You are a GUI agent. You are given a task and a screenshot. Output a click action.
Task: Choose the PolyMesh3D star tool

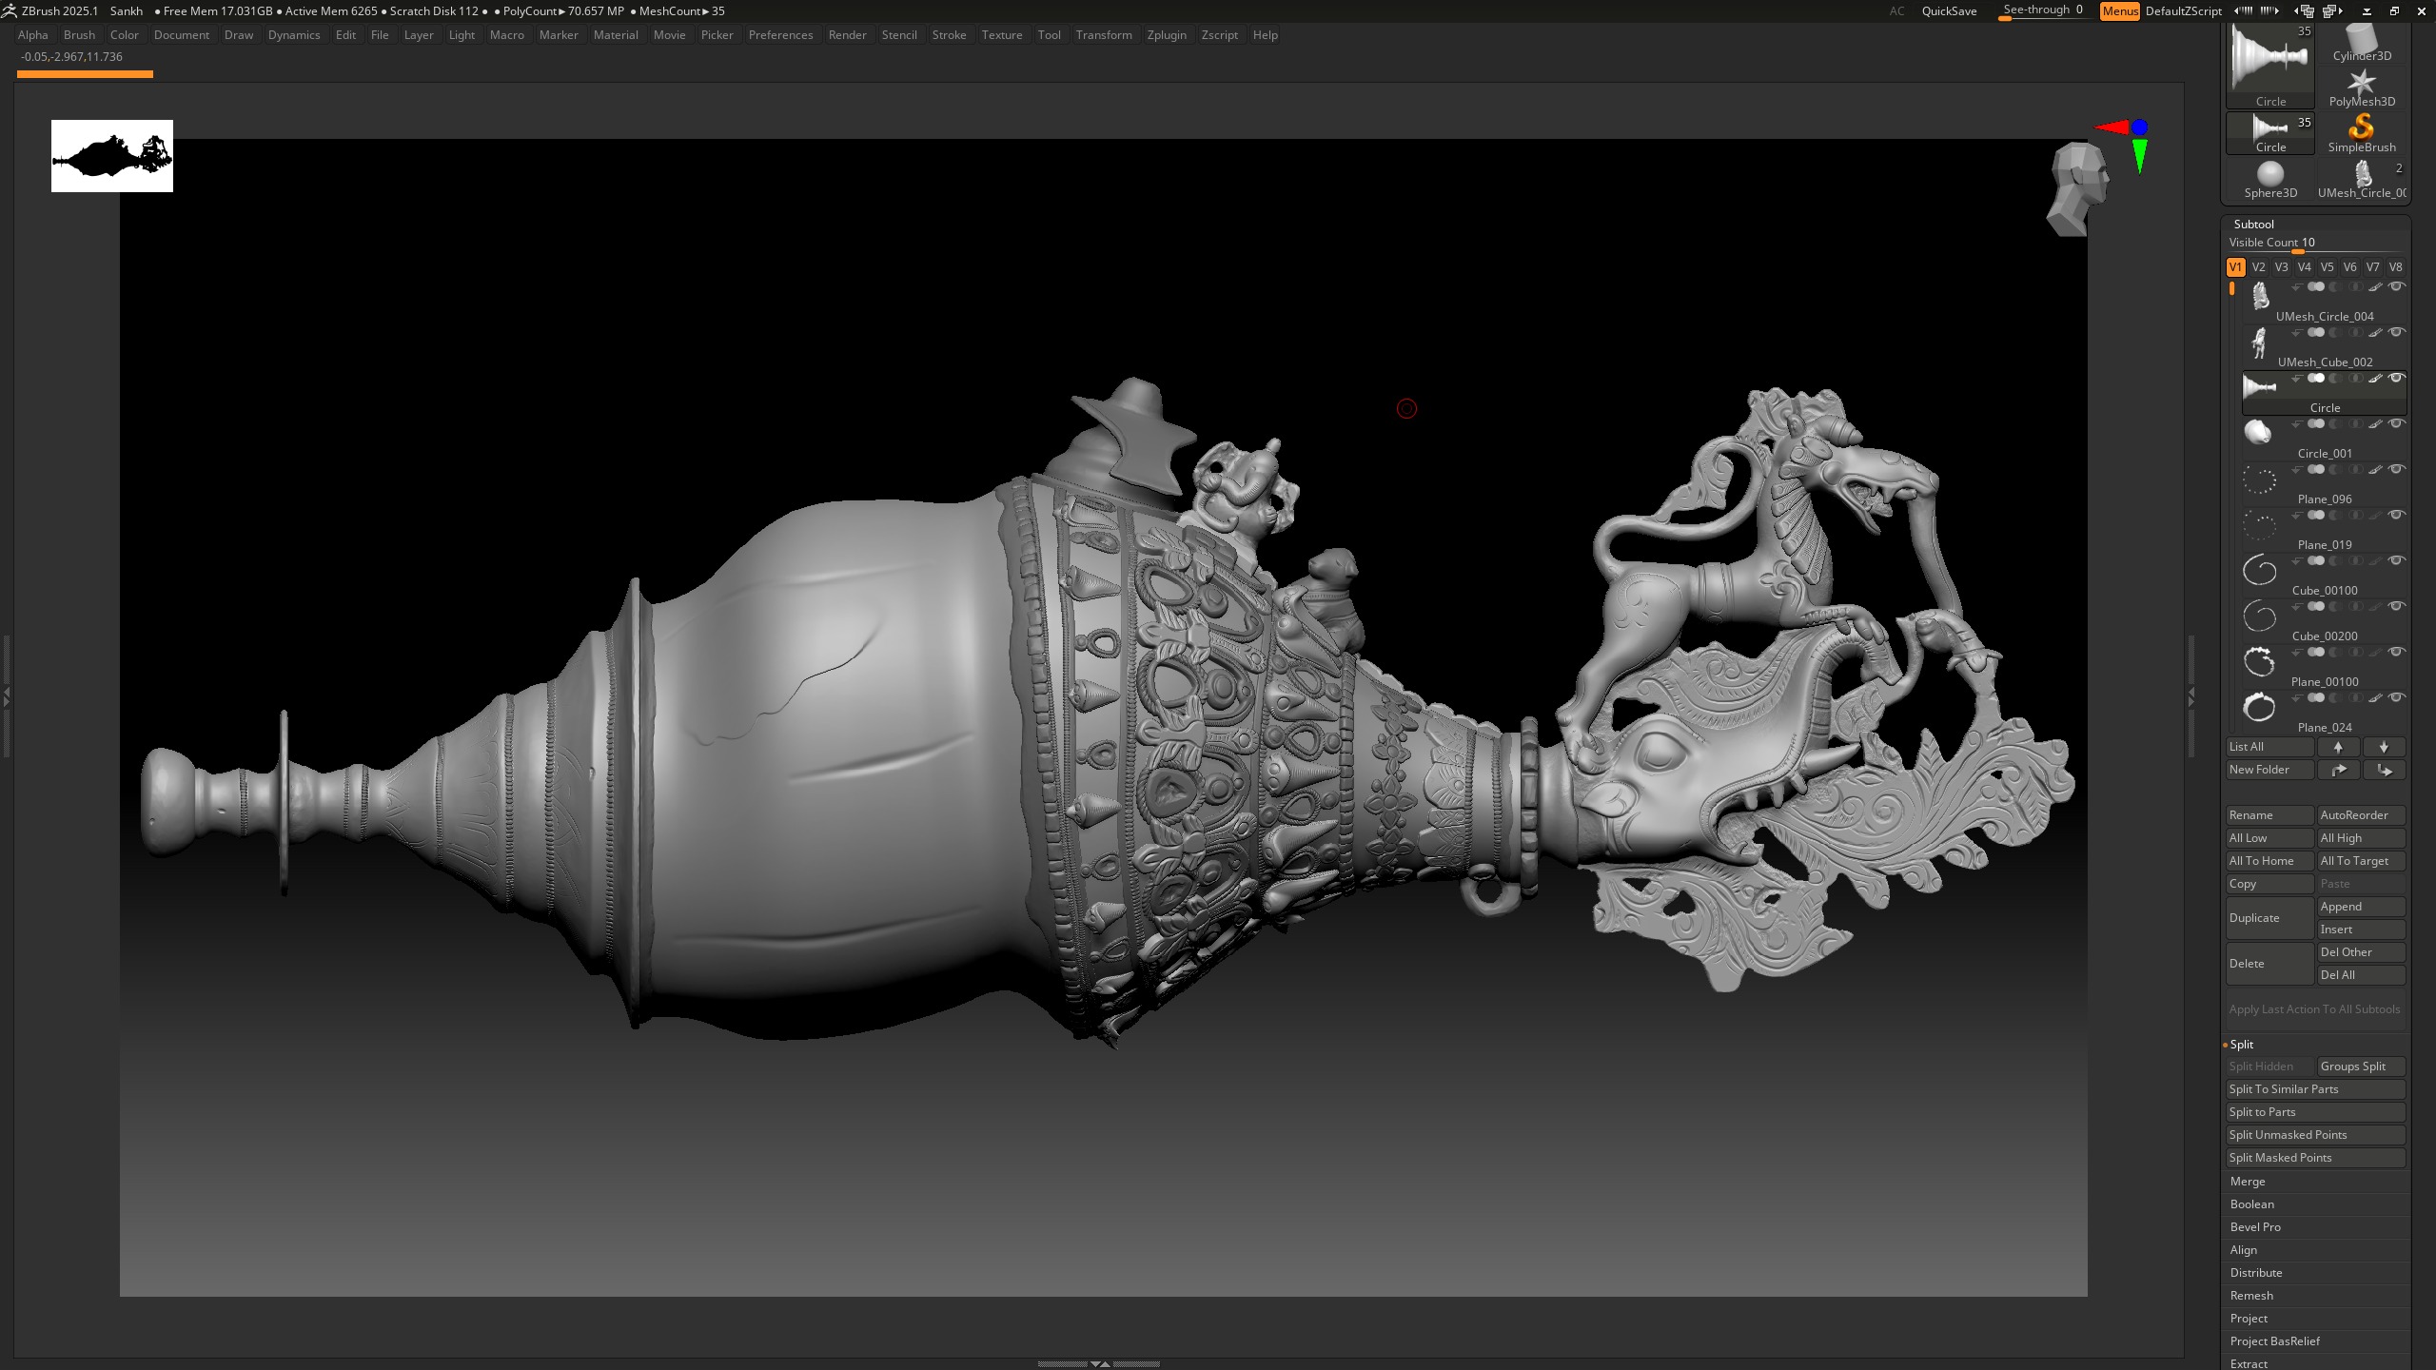point(2362,88)
